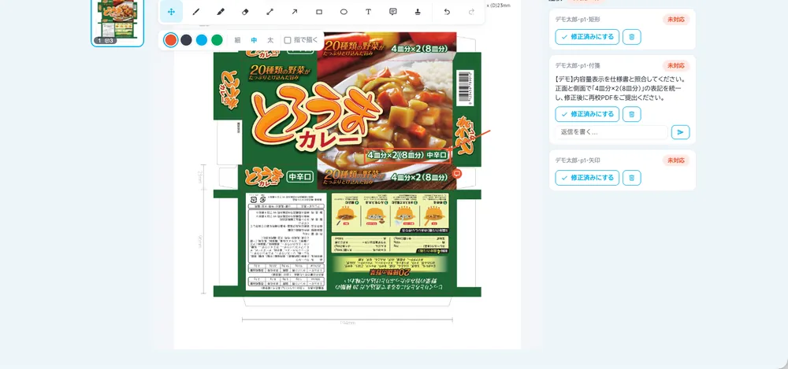Image resolution: width=788 pixels, height=369 pixels.
Task: Click the red sticky note marker on canvas
Action: (x=457, y=173)
